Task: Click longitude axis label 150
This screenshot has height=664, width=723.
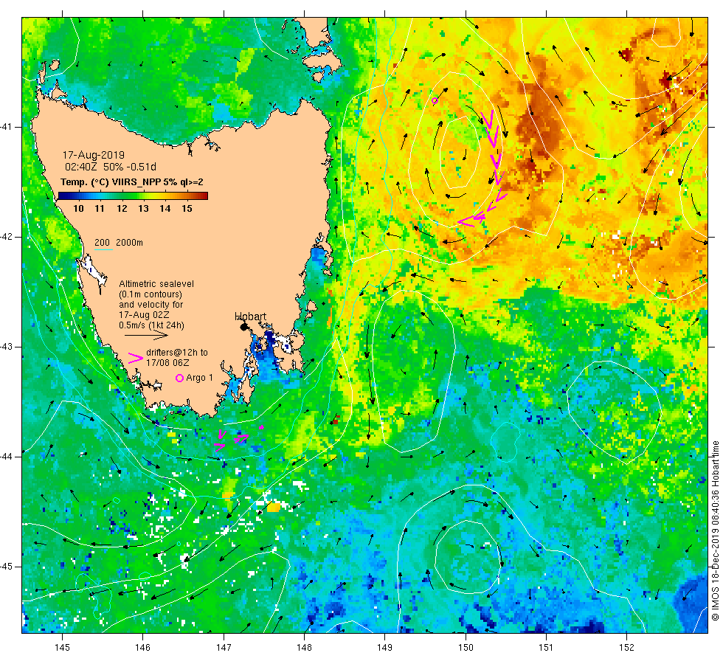Action: (466, 648)
